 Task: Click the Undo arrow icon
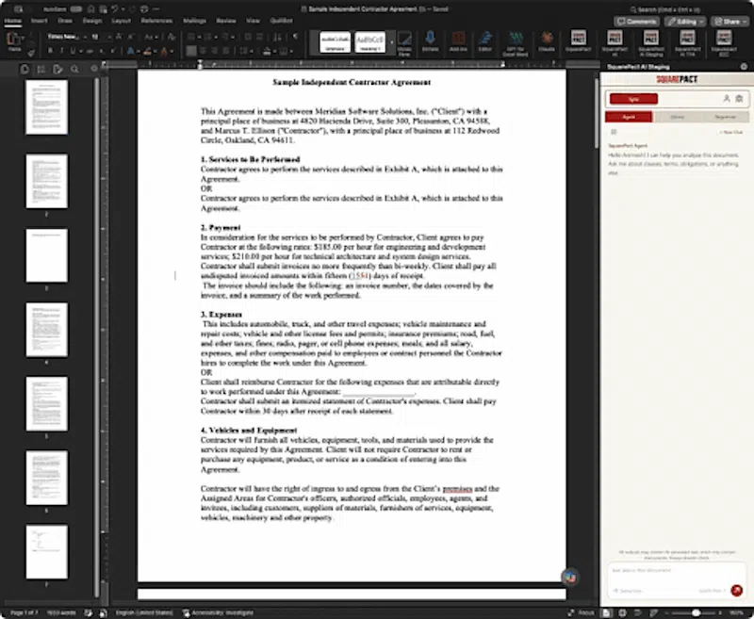coord(115,9)
